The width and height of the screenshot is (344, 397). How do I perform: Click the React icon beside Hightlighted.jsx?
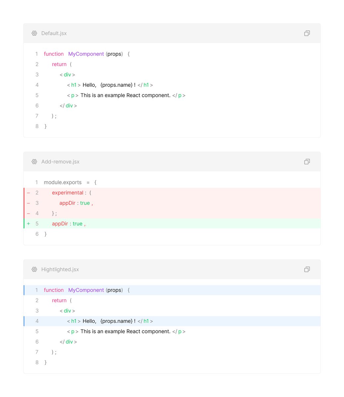tap(34, 269)
